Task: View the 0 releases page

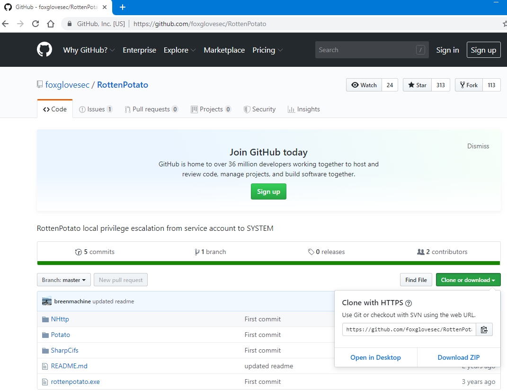Action: pyautogui.click(x=326, y=252)
